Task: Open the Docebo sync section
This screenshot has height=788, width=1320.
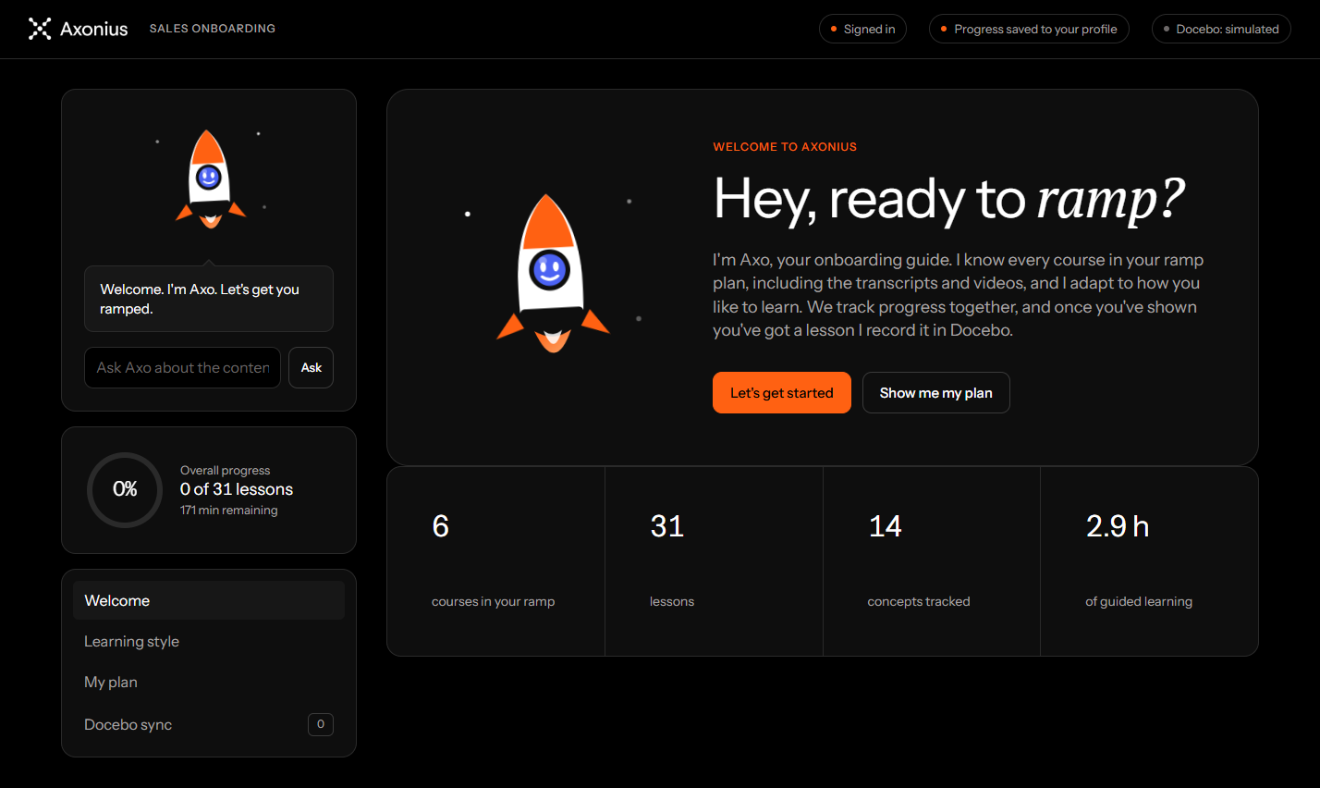Action: pyautogui.click(x=209, y=724)
